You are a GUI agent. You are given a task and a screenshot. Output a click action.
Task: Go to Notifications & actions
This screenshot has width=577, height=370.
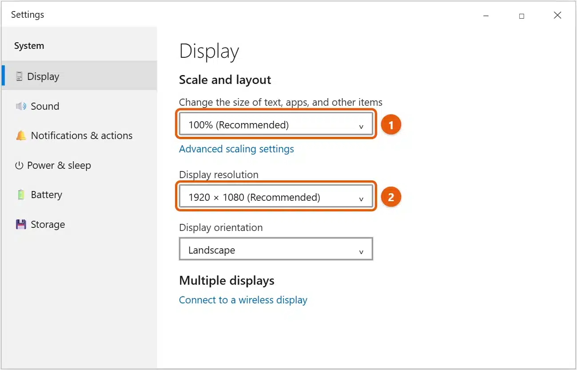[x=79, y=135]
